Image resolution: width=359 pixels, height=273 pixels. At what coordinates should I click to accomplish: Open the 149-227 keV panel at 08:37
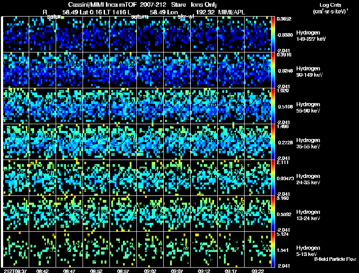(16, 35)
